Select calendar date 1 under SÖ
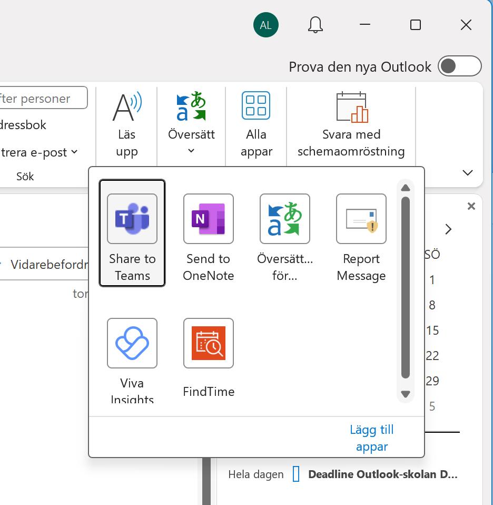 [x=432, y=280]
